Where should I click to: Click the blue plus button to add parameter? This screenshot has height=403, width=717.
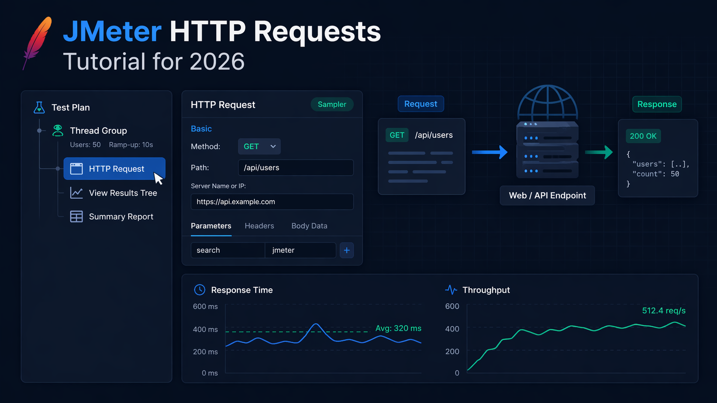(346, 250)
